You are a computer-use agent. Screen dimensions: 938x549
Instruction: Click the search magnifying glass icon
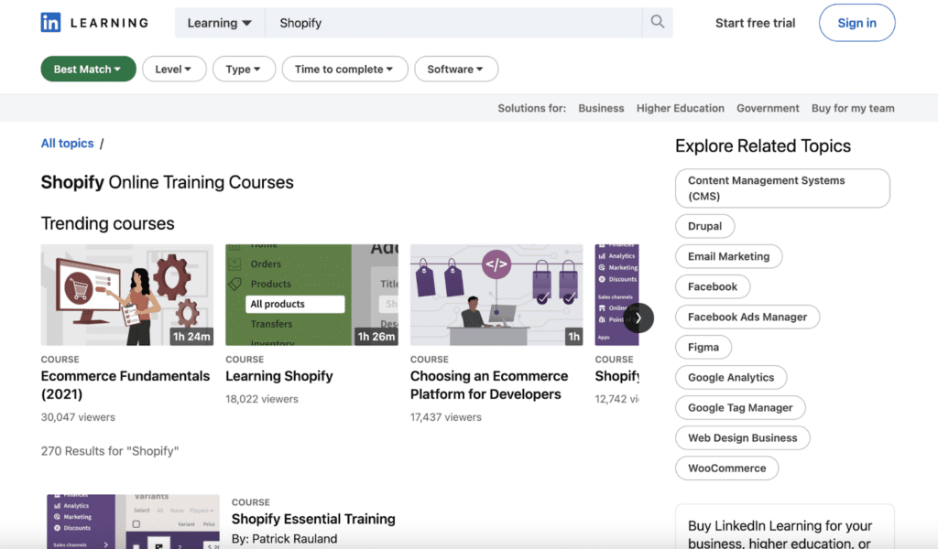tap(657, 22)
